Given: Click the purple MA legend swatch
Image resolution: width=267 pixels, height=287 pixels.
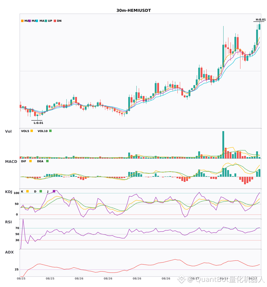Looking at the screenshot, I should click(x=30, y=21).
